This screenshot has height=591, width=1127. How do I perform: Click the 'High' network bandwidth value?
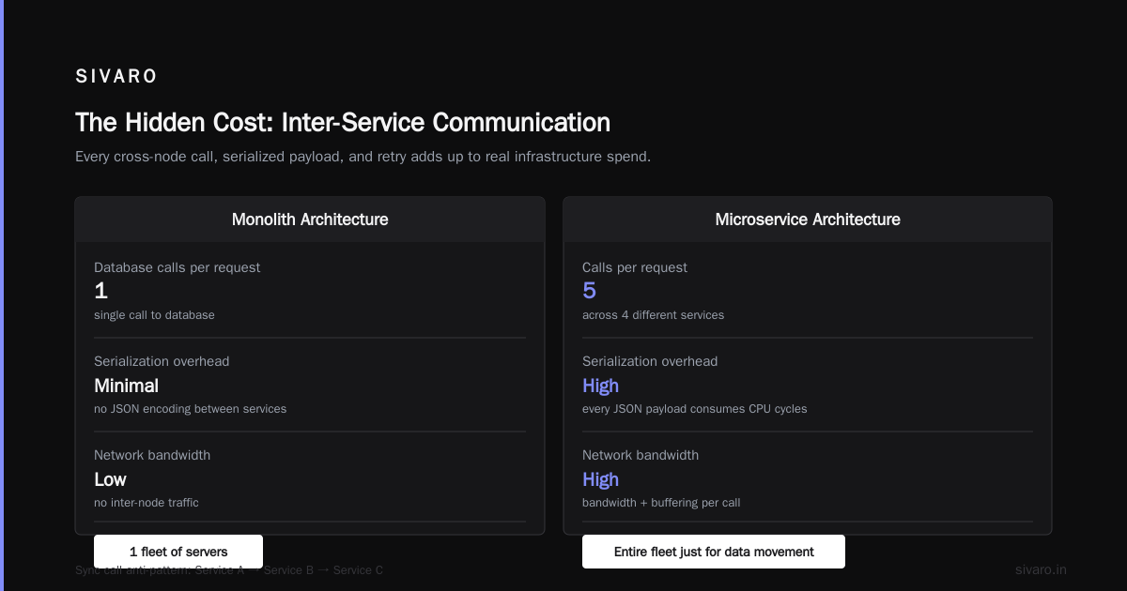tap(600, 479)
